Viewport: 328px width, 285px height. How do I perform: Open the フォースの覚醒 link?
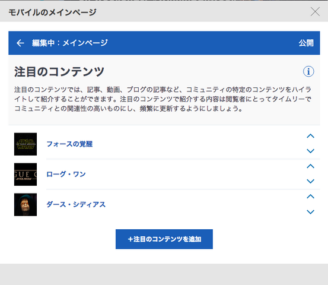[69, 144]
